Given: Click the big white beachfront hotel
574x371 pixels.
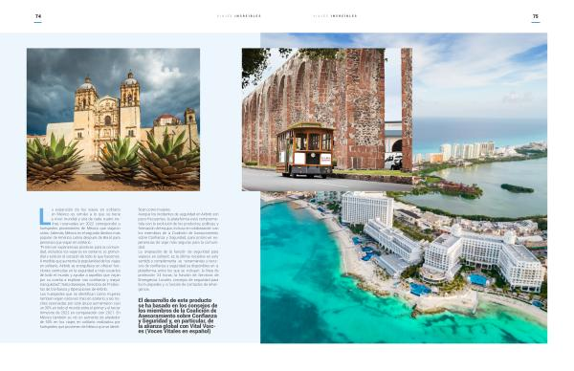Looking at the screenshot, I should 483,258.
